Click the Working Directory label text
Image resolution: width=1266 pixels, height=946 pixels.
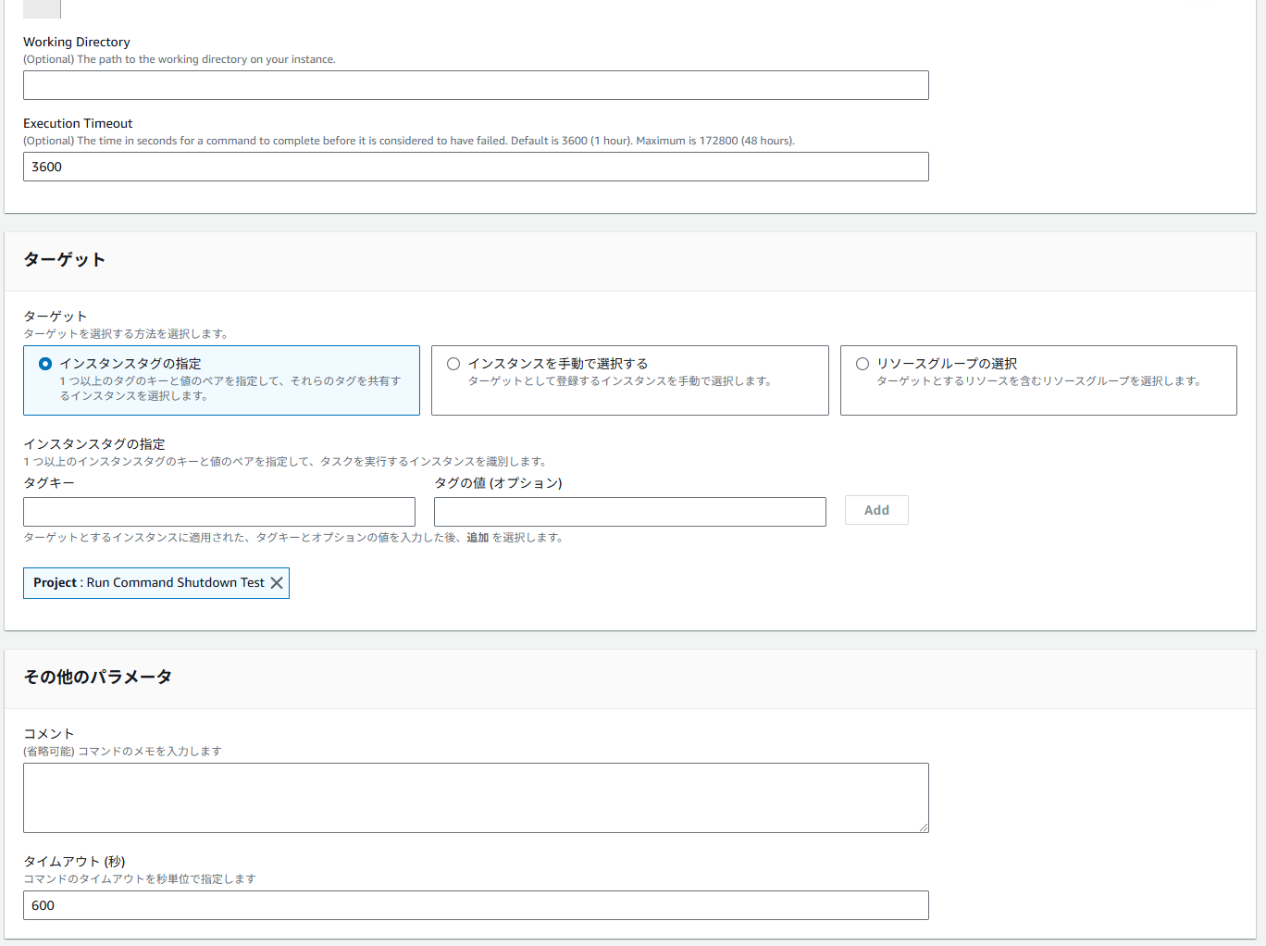click(77, 42)
